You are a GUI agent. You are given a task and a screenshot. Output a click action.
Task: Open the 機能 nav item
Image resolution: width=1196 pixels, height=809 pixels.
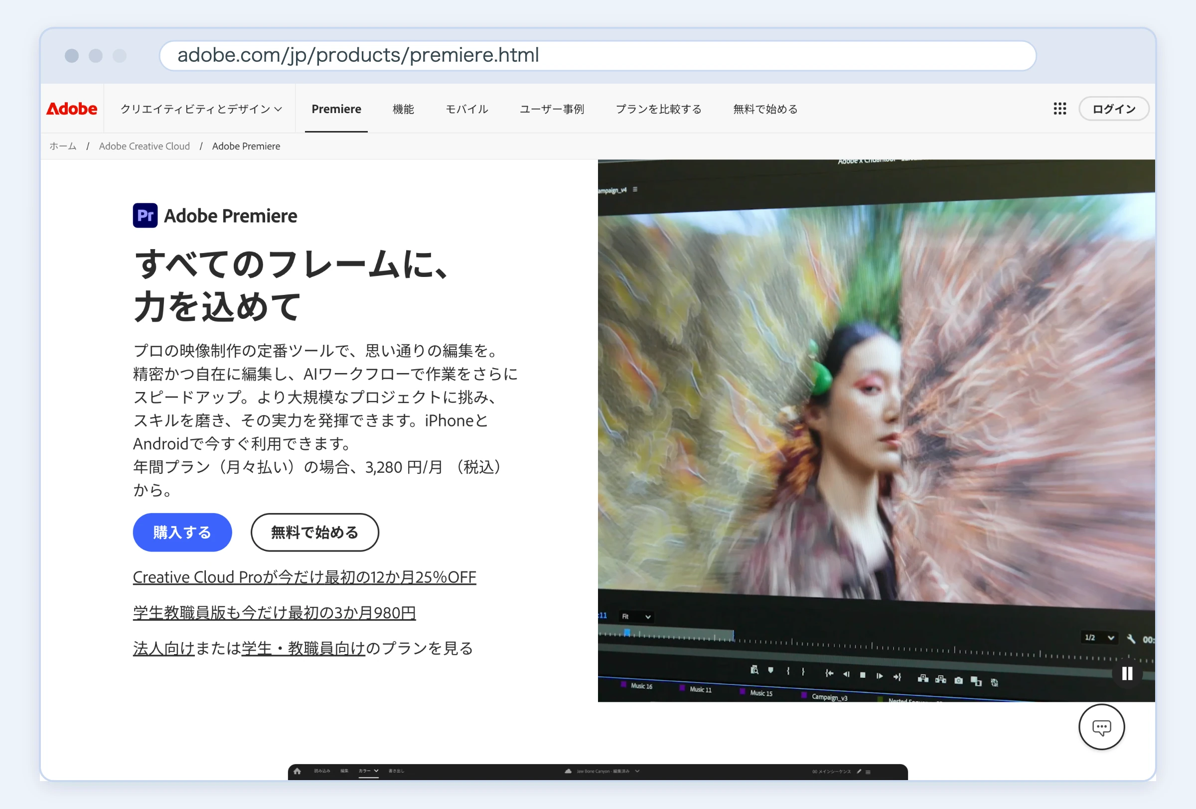[403, 109]
